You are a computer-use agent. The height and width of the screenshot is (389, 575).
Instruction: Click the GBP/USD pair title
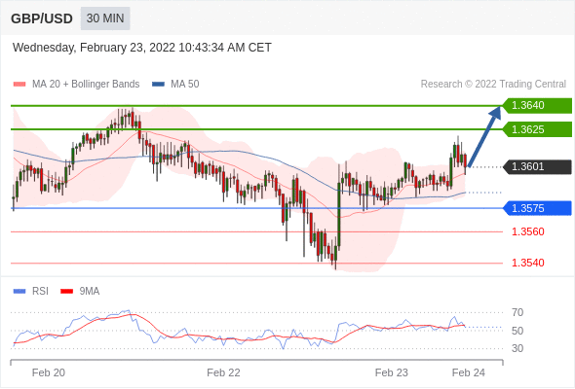(x=42, y=18)
